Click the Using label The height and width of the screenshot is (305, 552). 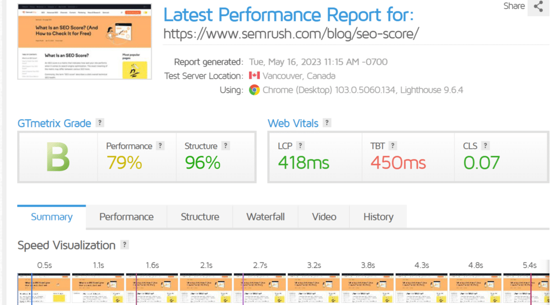point(231,90)
